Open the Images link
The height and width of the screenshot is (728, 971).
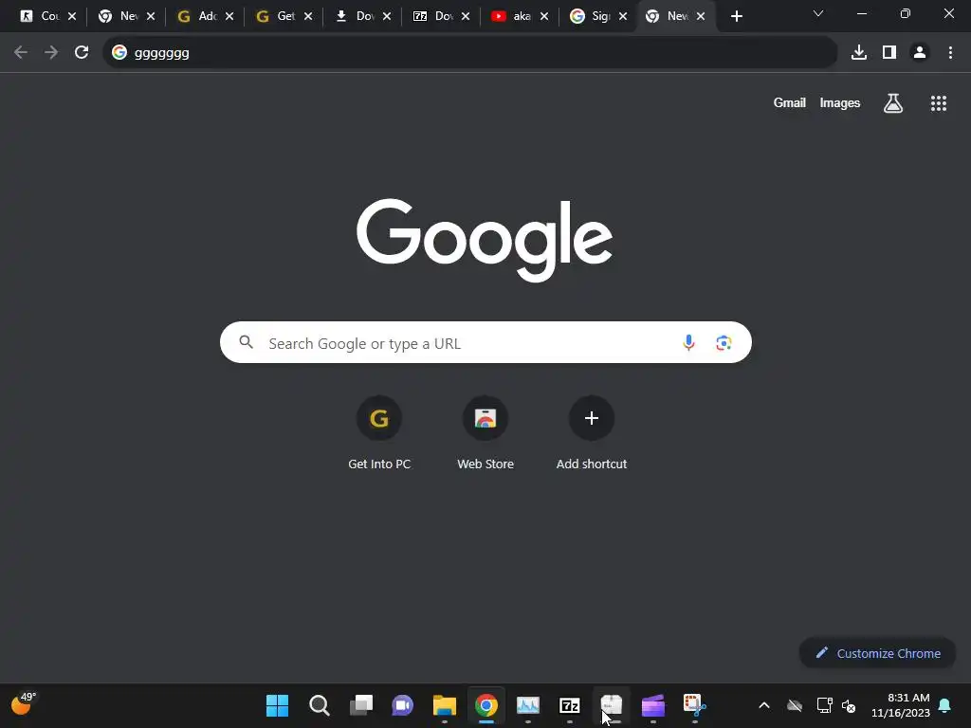tap(840, 102)
